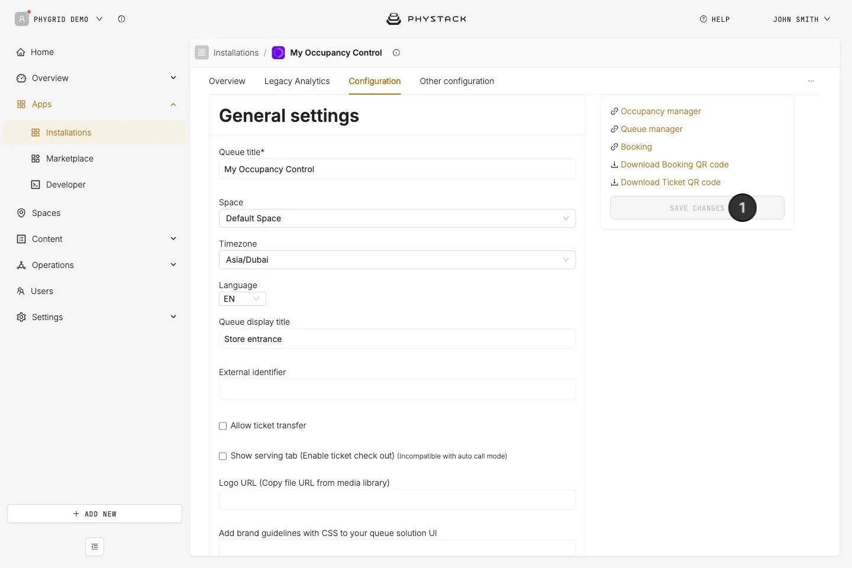Click the purple My Occupancy Control app icon
This screenshot has height=568, width=852.
(278, 53)
